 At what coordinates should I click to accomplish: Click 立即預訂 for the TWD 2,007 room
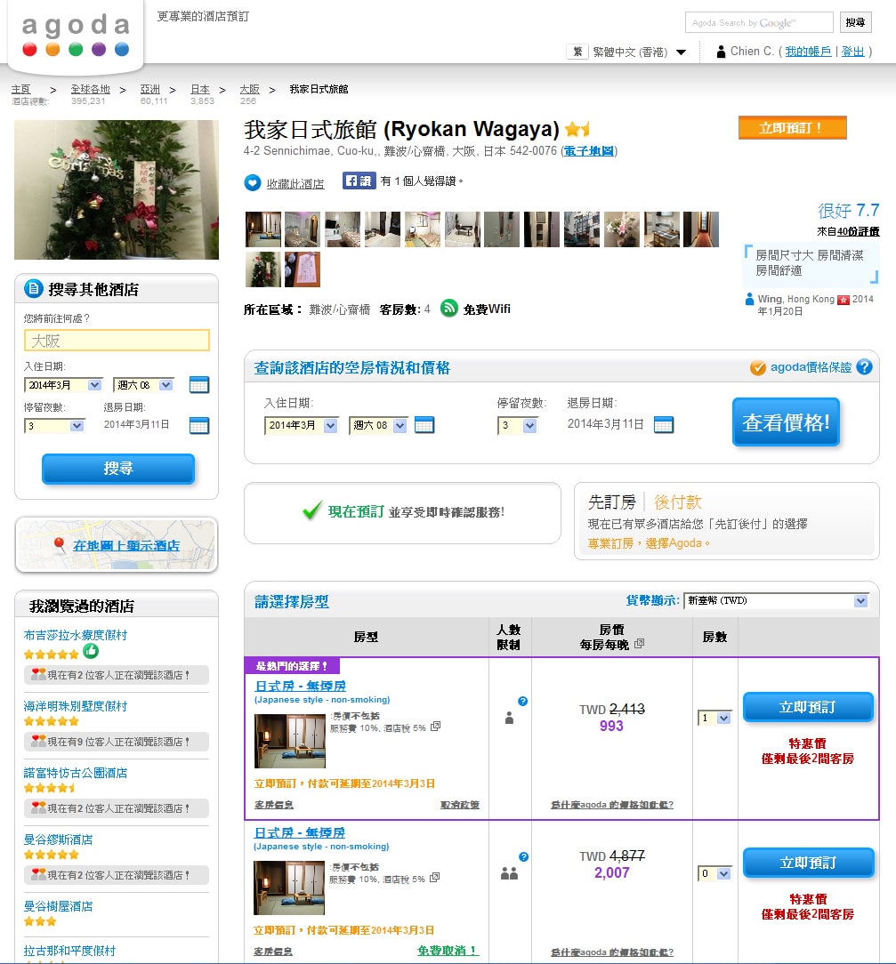point(808,863)
